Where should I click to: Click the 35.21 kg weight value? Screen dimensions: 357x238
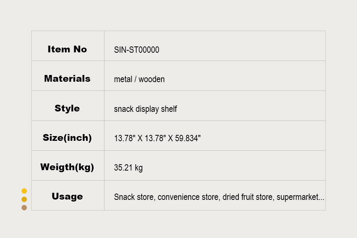coord(128,168)
